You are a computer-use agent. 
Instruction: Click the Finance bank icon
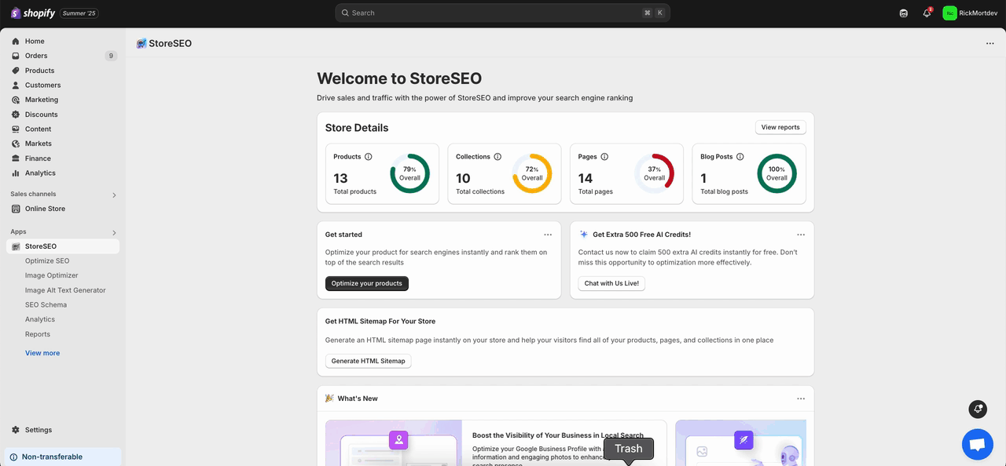point(16,158)
